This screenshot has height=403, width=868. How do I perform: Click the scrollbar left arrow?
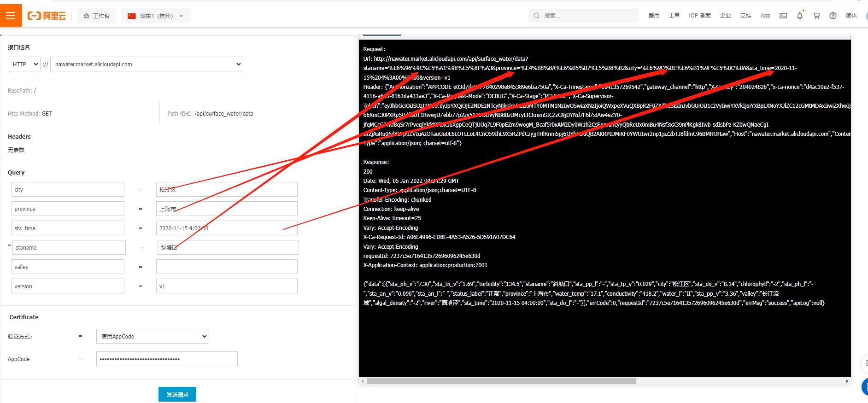point(363,381)
